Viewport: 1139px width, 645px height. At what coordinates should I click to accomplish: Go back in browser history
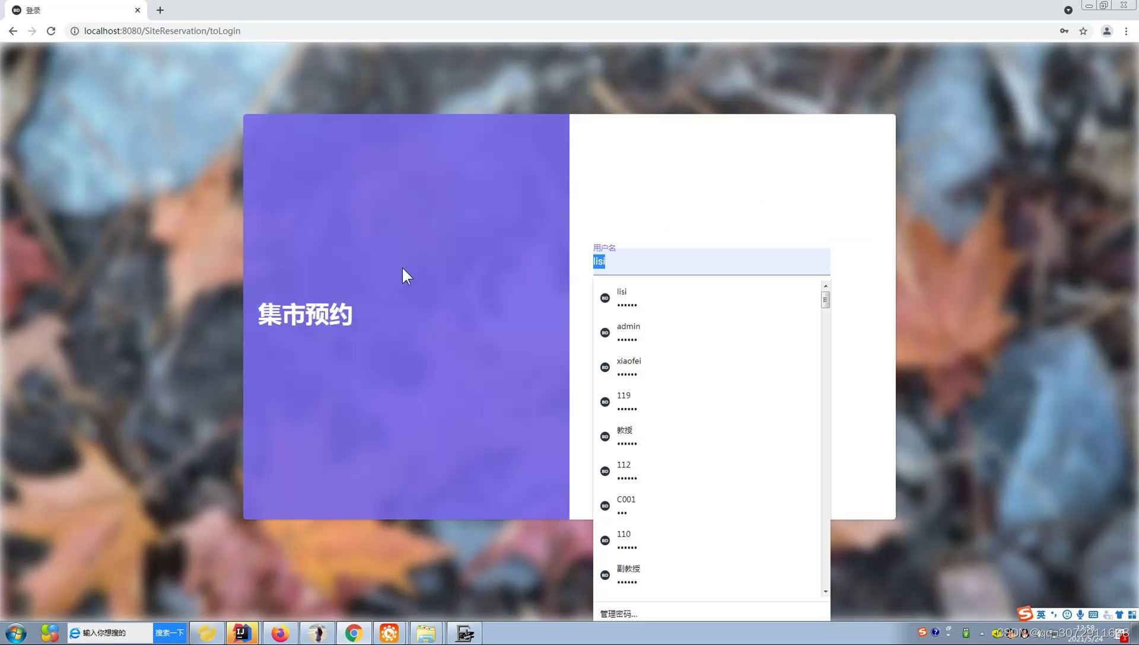pyautogui.click(x=13, y=31)
